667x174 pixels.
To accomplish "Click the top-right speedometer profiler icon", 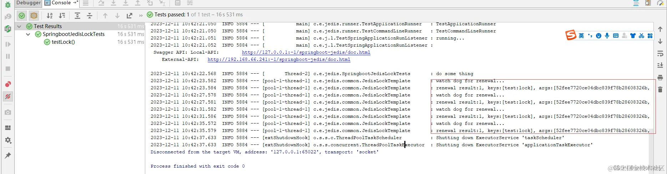I will tap(660, 3).
